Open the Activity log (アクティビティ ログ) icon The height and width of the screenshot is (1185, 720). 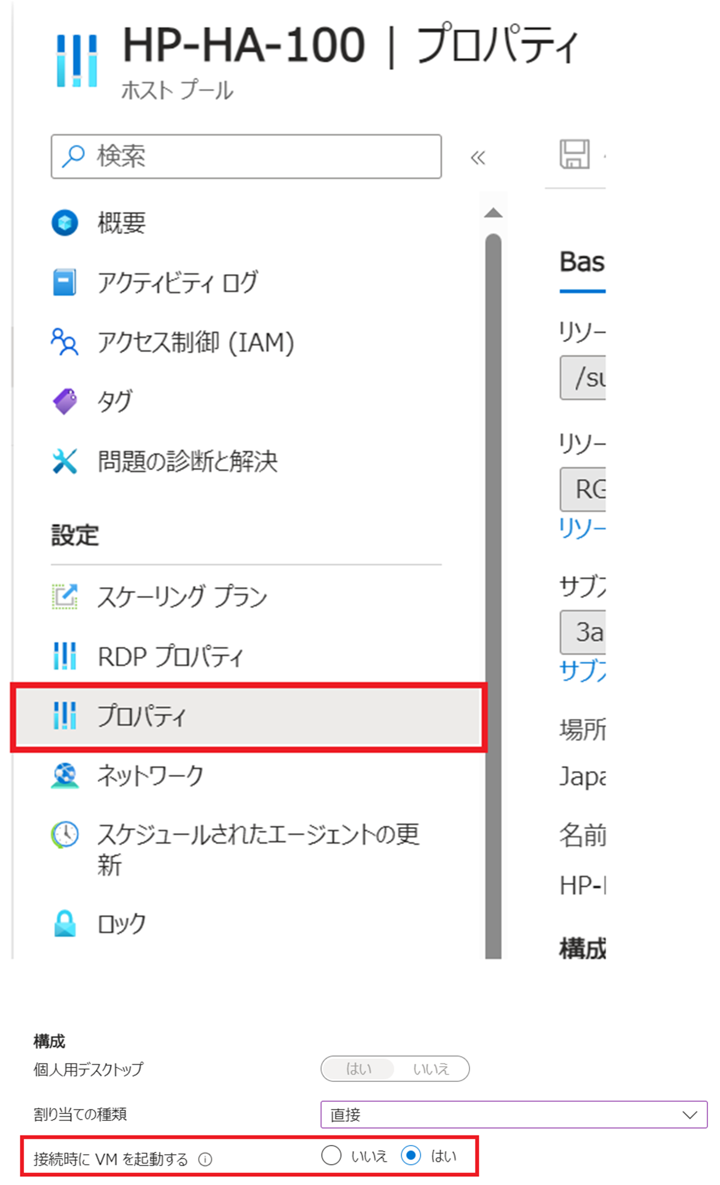click(65, 282)
